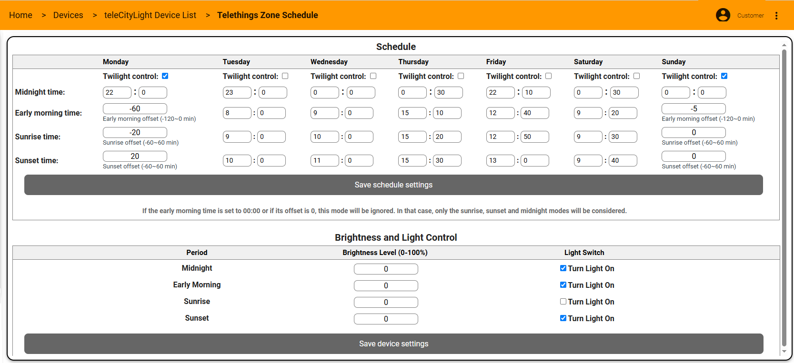794x363 pixels.
Task: Enable Friday Twilight control checkbox
Action: pyautogui.click(x=548, y=76)
